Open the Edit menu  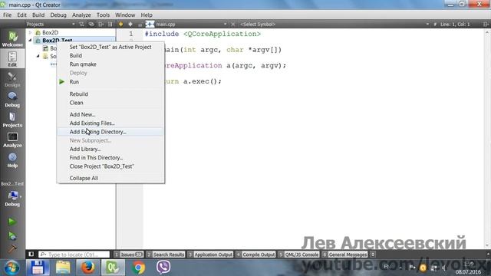21,15
